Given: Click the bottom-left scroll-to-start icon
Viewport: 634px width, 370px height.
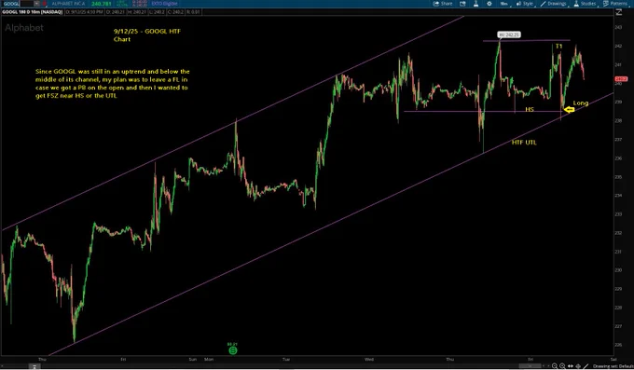Looking at the screenshot, I should [34, 366].
